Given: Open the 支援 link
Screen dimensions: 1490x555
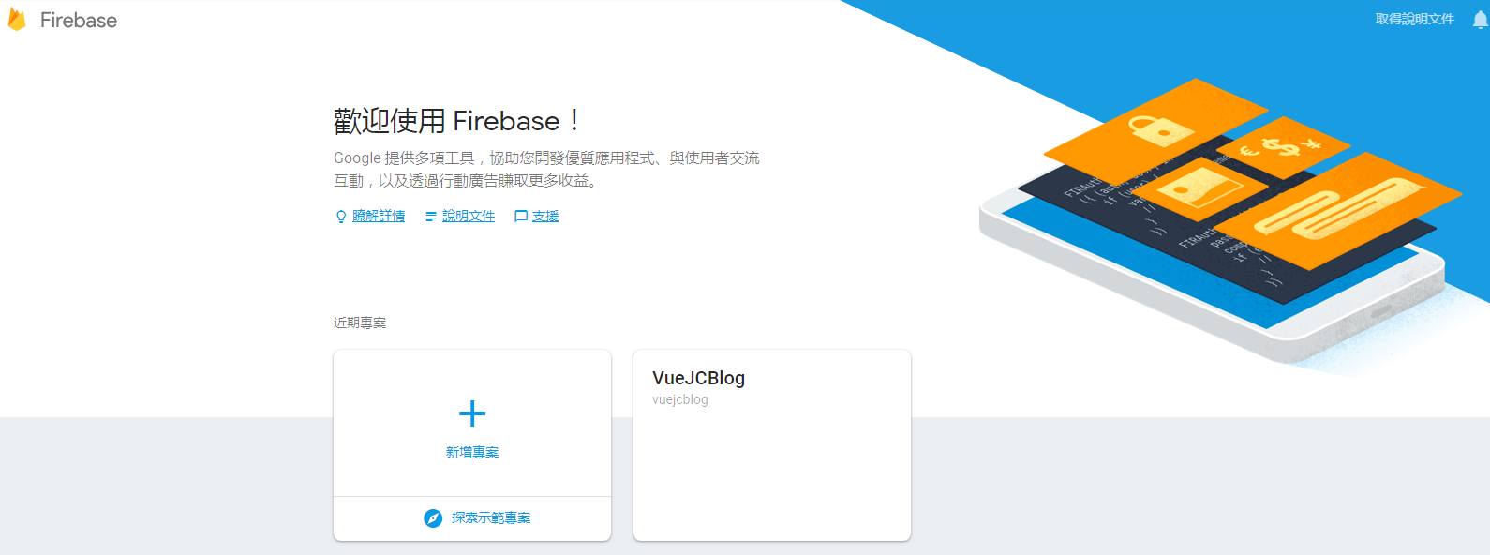Looking at the screenshot, I should click(545, 217).
